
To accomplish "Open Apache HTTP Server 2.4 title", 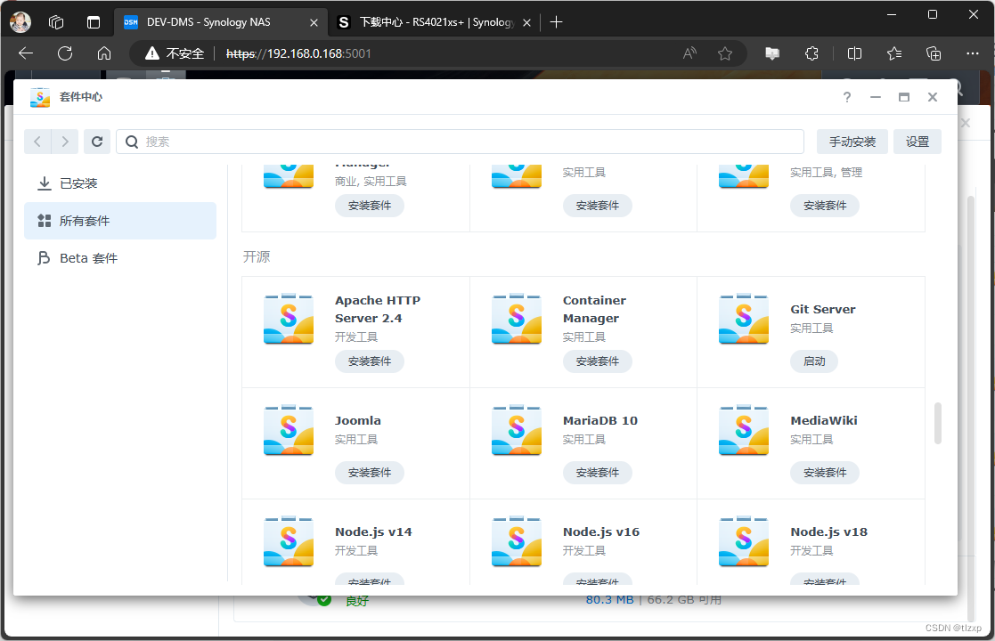I will tap(378, 310).
